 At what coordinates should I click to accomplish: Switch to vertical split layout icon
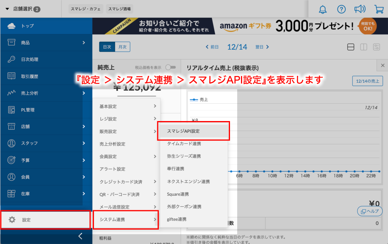tap(363, 47)
